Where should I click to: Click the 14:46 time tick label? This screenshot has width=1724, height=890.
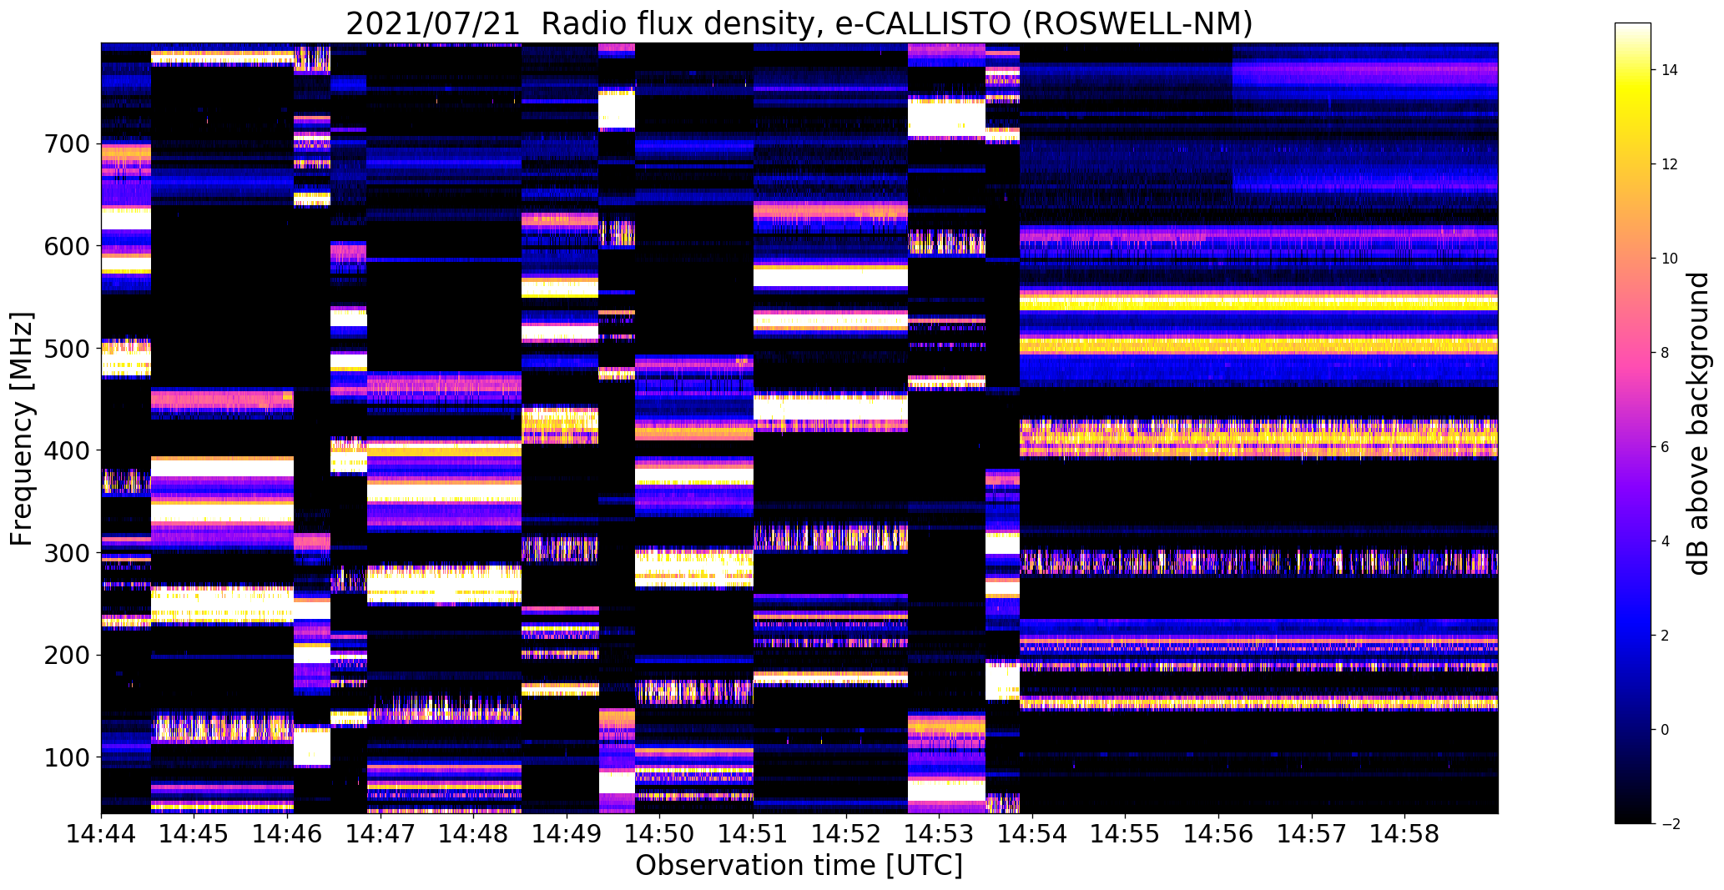click(x=287, y=834)
